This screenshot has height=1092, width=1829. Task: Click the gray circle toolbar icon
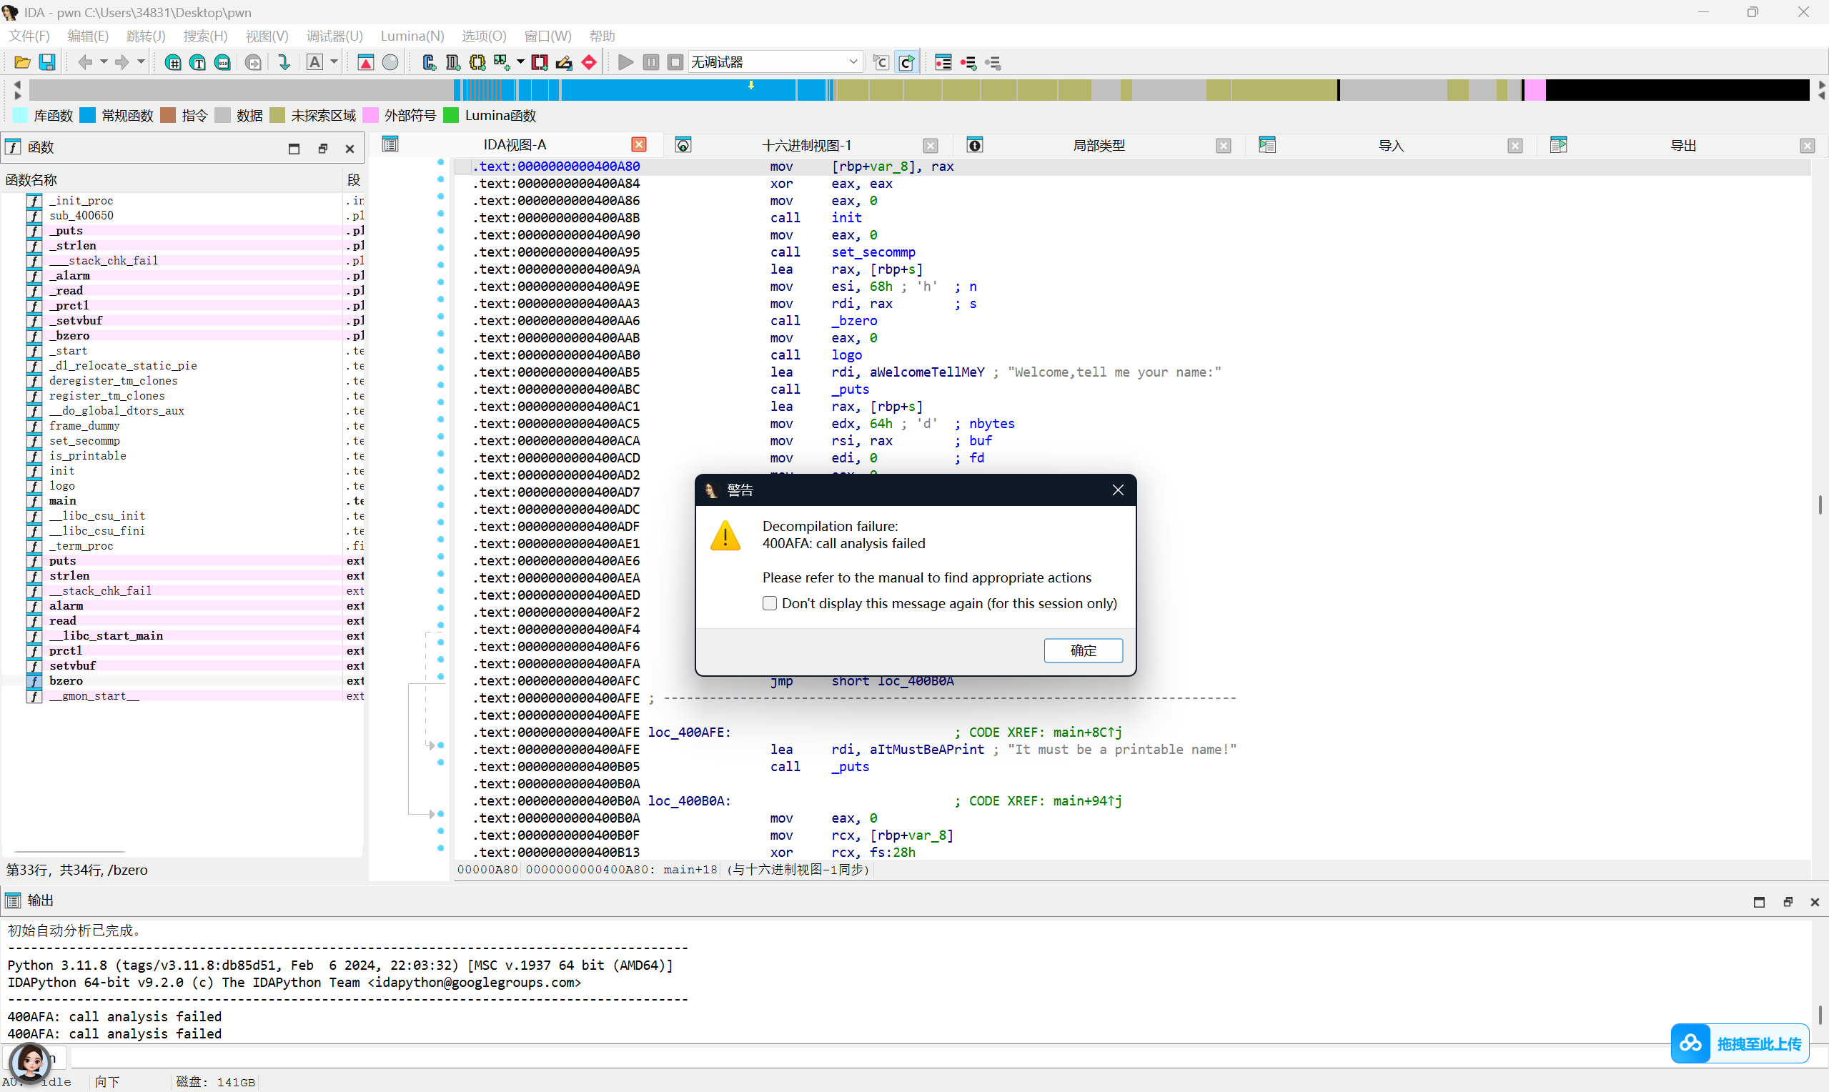391,63
